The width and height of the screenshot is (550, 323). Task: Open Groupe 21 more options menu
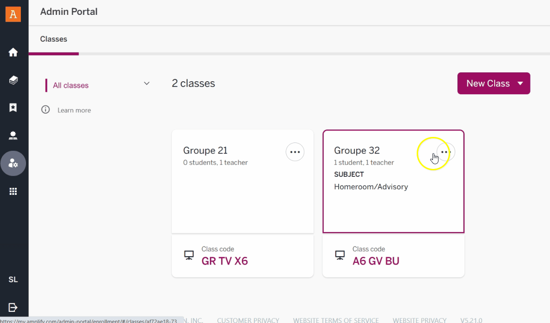295,152
